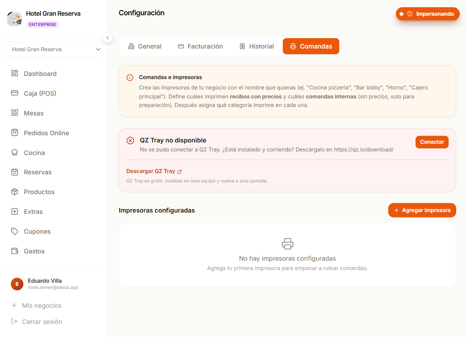Image resolution: width=467 pixels, height=337 pixels.
Task: Open Reservas via its calendar icon
Action: click(14, 172)
